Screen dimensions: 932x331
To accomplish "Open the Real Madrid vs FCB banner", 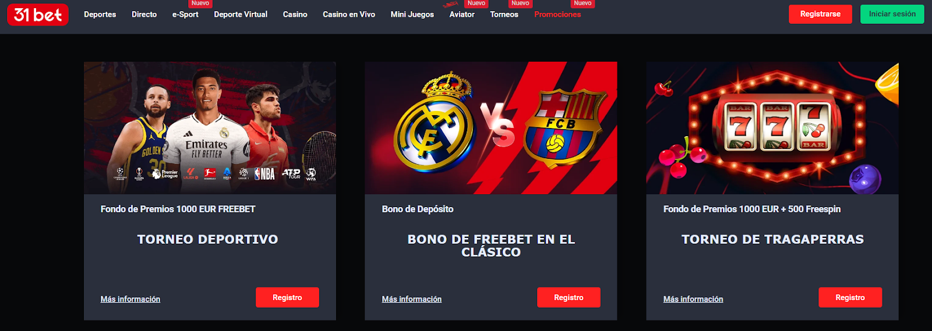I will point(490,128).
